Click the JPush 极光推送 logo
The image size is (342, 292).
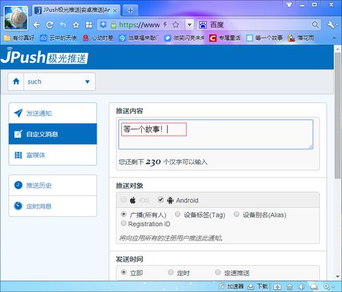pos(45,57)
